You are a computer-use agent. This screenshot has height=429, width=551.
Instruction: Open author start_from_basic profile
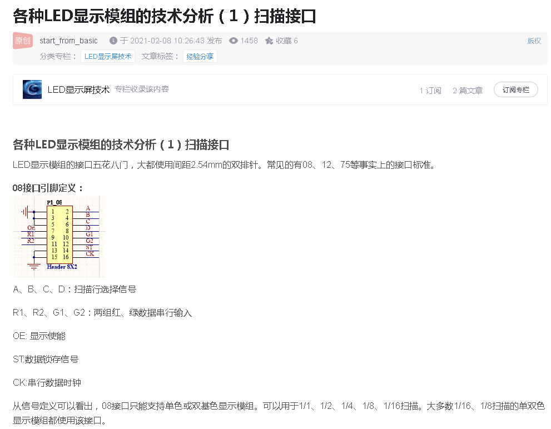68,41
